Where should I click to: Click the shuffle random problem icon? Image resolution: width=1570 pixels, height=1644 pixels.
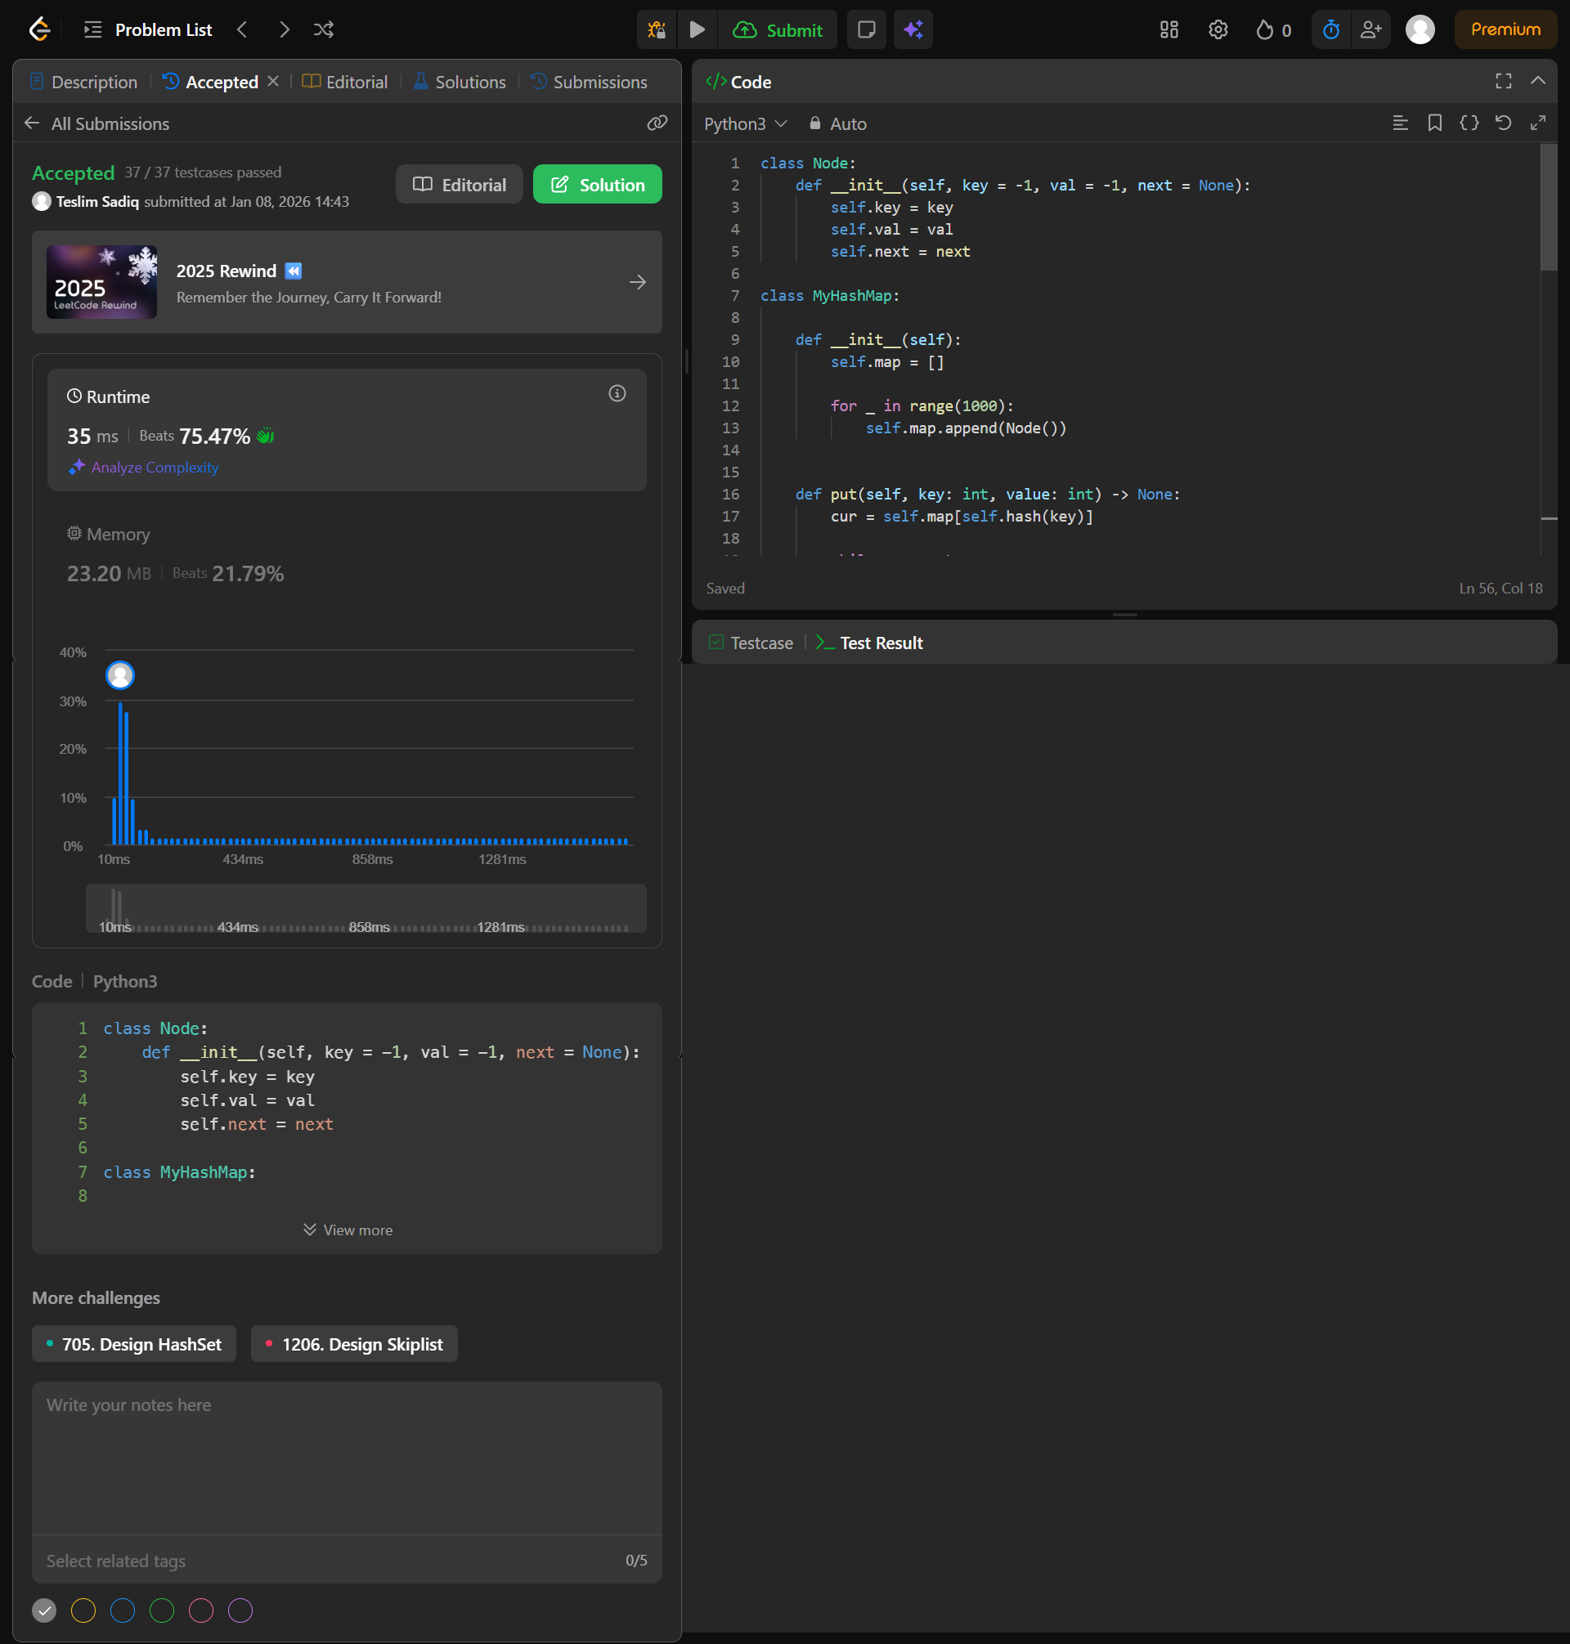pos(323,30)
